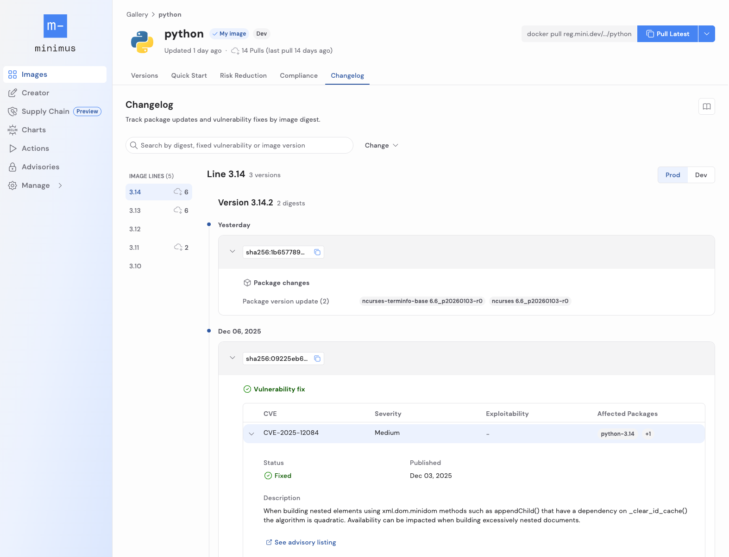Viewport: 729px width, 557px height.
Task: Click the Fixed status icon
Action: coord(268,476)
